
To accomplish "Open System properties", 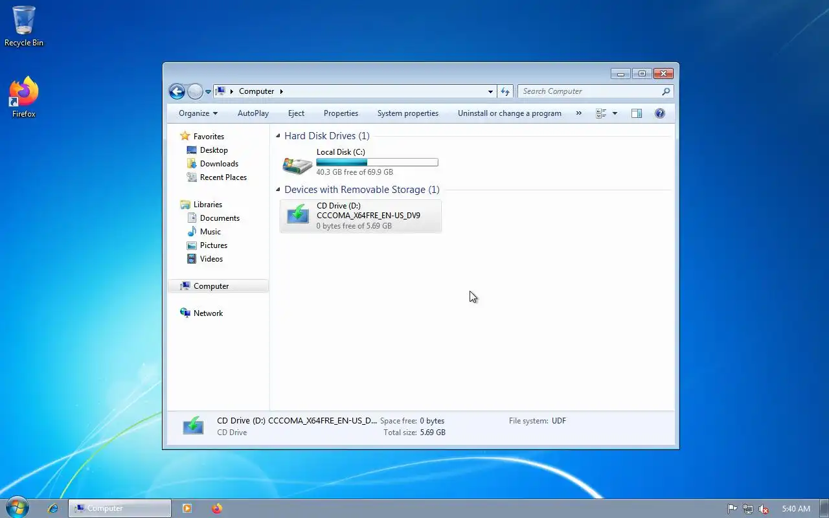I will click(408, 113).
